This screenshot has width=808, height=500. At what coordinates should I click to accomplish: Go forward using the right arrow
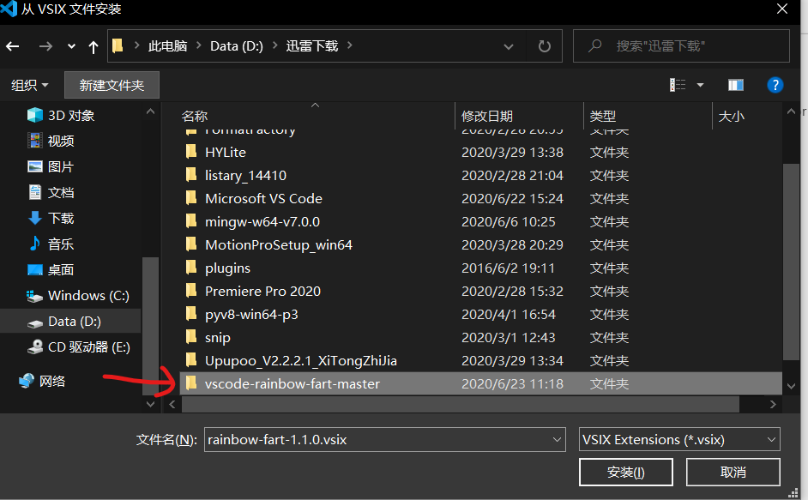[45, 46]
